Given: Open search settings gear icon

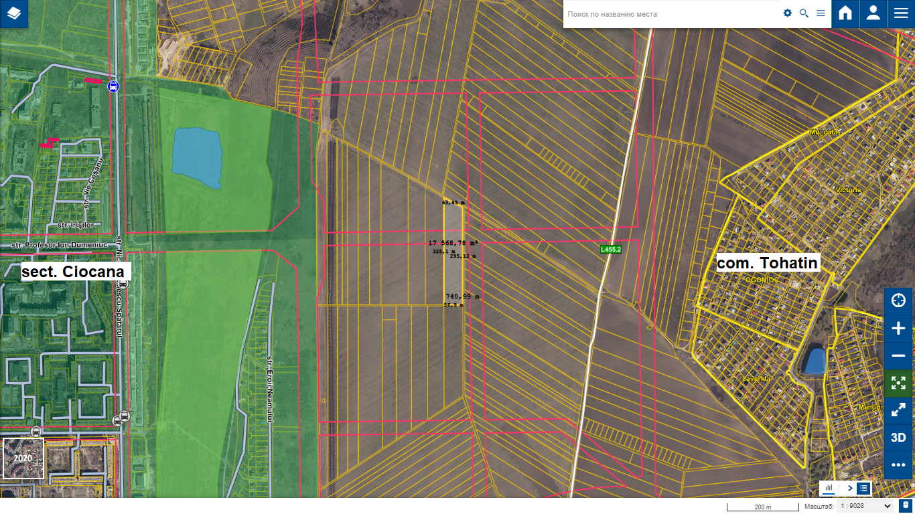Looking at the screenshot, I should pos(788,13).
